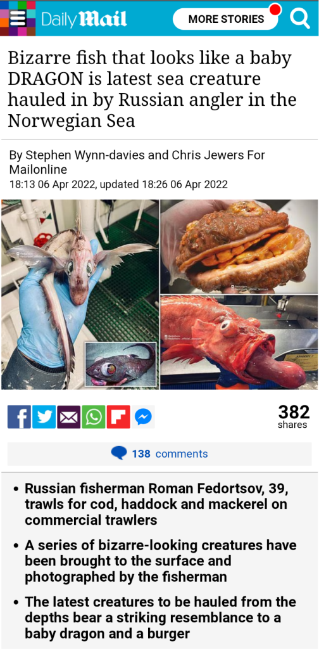
Task: Share the article on Facebook
Action: click(x=19, y=417)
